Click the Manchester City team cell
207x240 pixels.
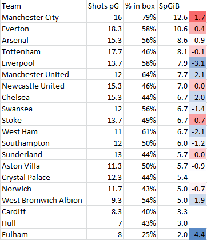43,17
